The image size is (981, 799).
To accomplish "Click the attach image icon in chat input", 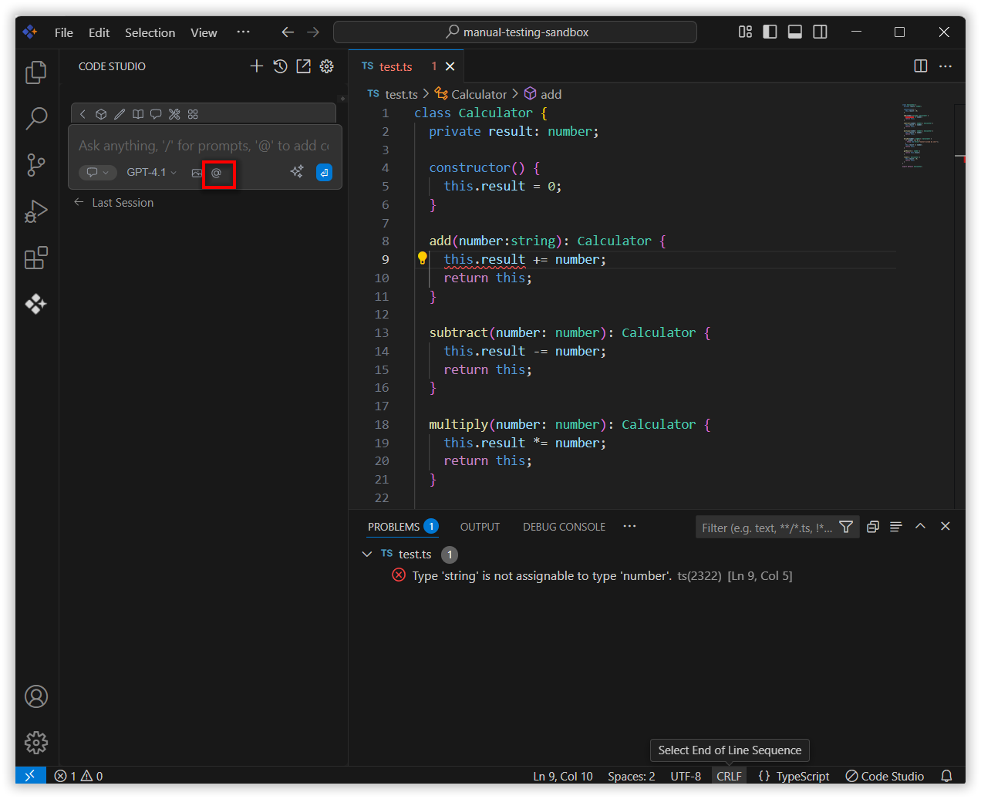I will (x=197, y=172).
